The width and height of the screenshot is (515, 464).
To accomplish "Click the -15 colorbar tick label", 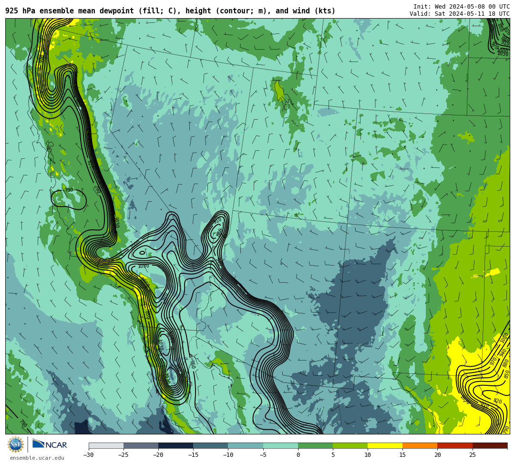I will (193, 455).
